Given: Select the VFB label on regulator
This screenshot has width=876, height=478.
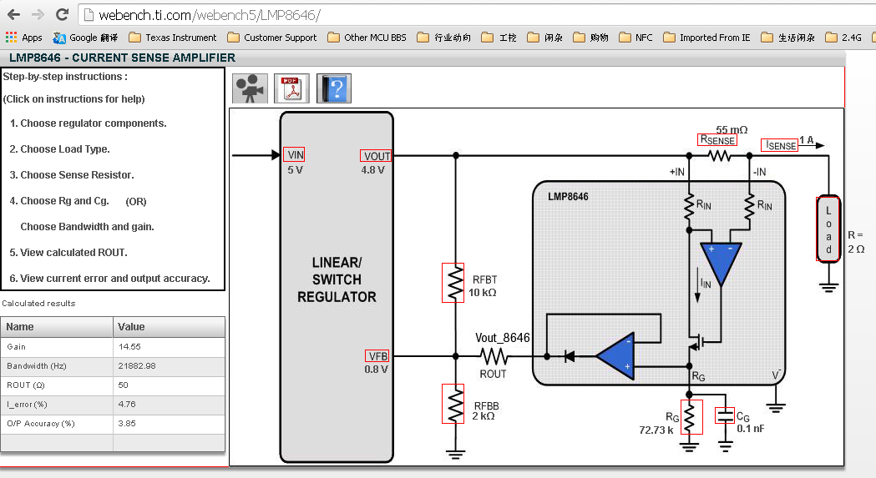Looking at the screenshot, I should tap(377, 355).
